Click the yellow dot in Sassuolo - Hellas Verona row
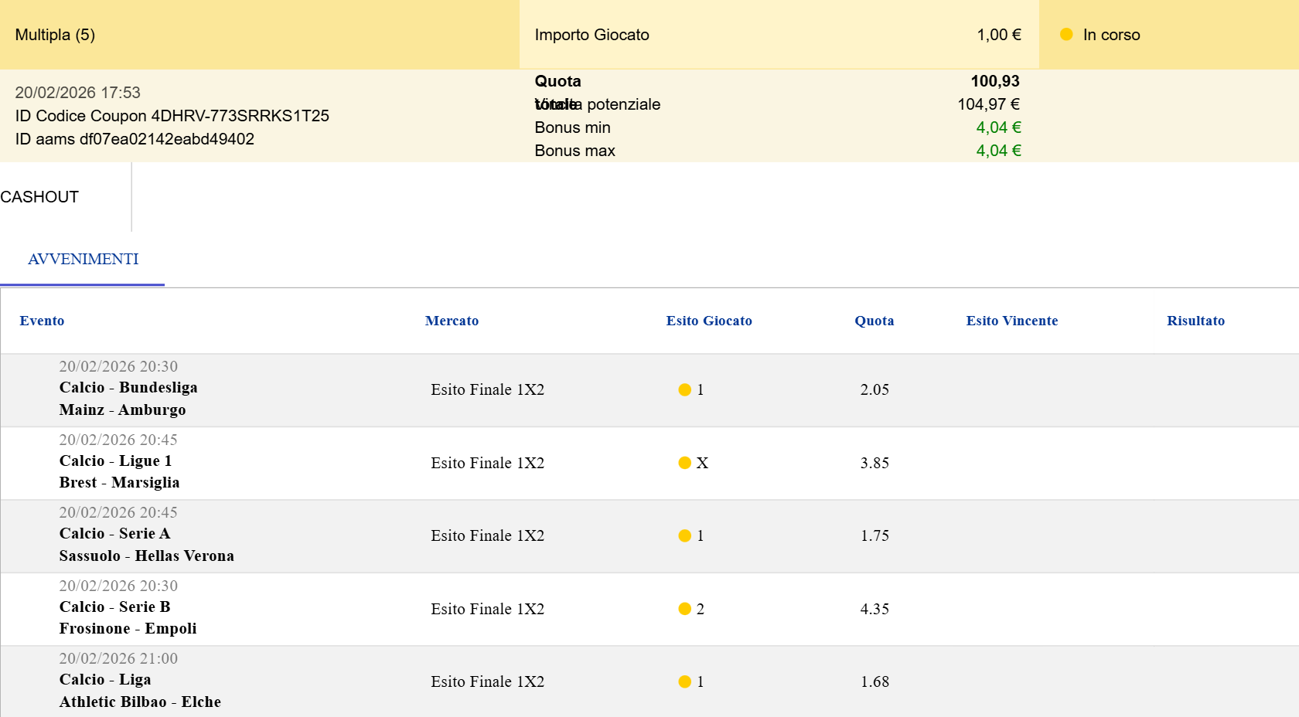Screen dimensions: 1299x717 [684, 536]
